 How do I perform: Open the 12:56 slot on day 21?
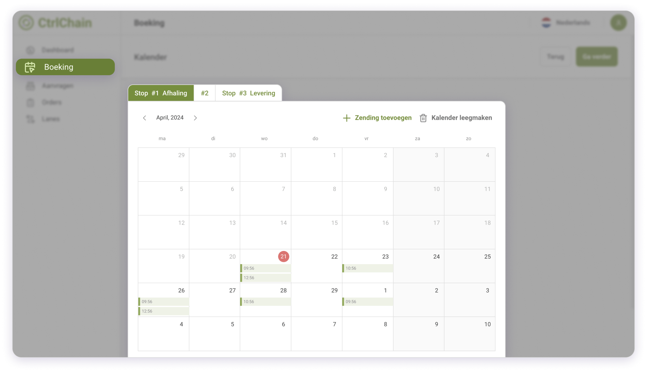point(265,278)
